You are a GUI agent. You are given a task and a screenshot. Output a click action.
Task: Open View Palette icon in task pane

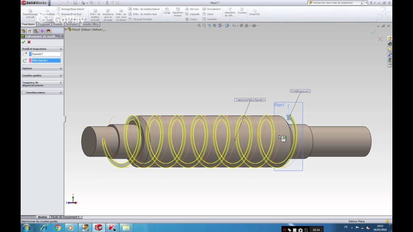[x=390, y=54]
